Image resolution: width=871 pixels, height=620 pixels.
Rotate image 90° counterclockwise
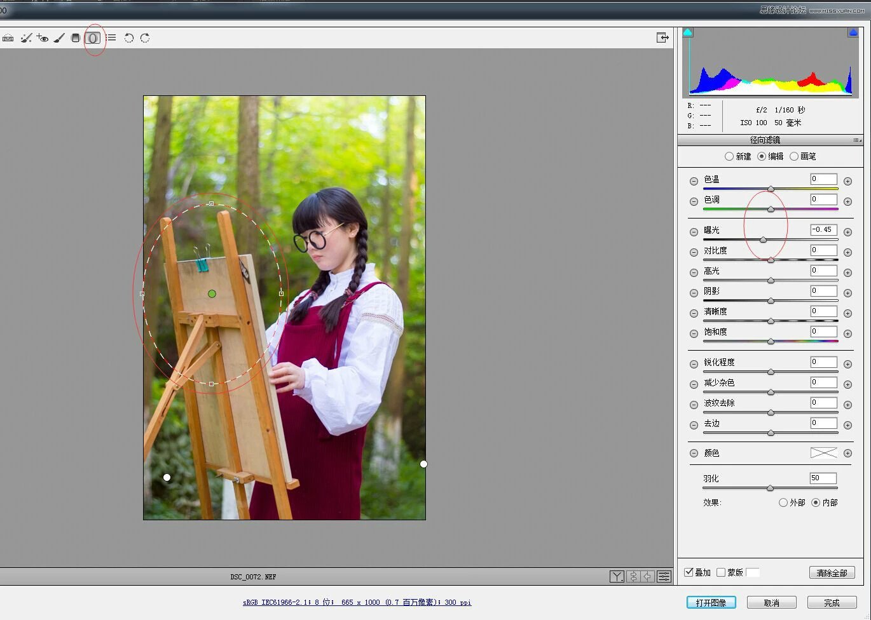click(x=128, y=38)
